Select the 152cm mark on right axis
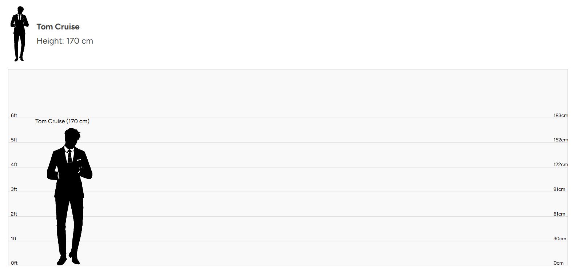The width and height of the screenshot is (577, 277). pos(560,140)
